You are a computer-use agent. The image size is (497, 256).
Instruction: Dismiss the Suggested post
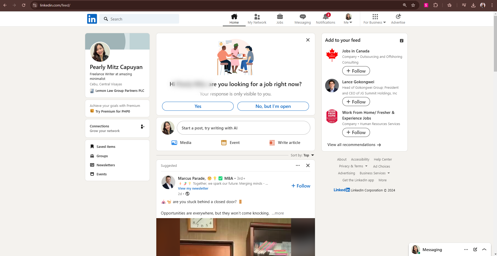click(x=308, y=165)
